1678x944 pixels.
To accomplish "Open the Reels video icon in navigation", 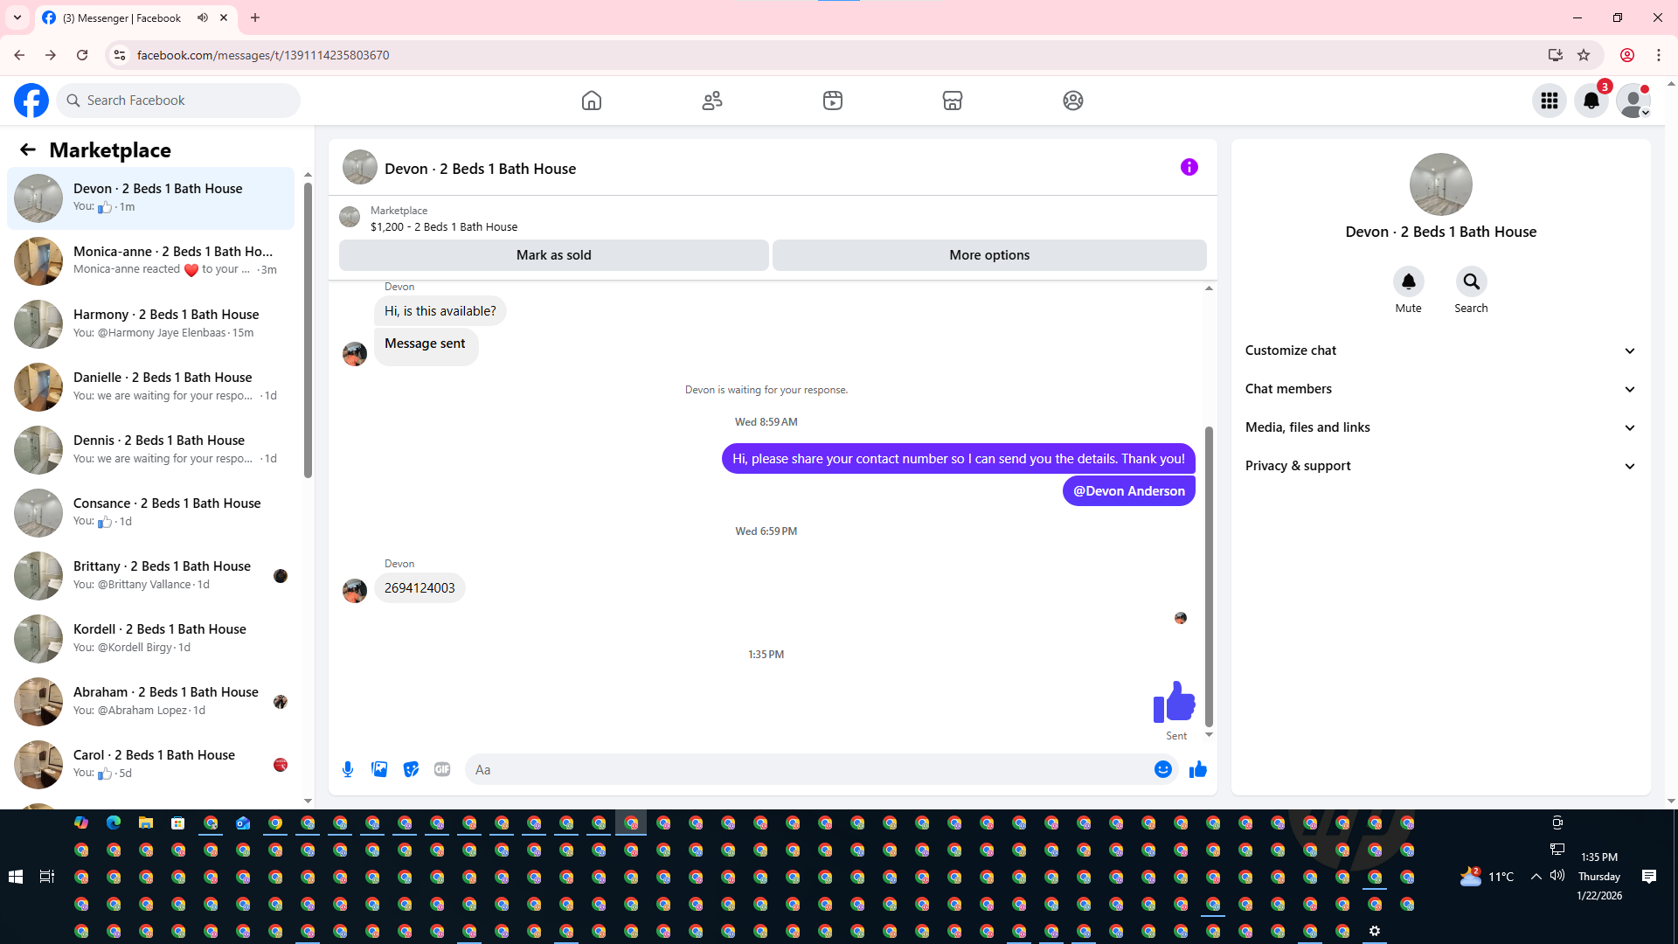I will pos(833,101).
